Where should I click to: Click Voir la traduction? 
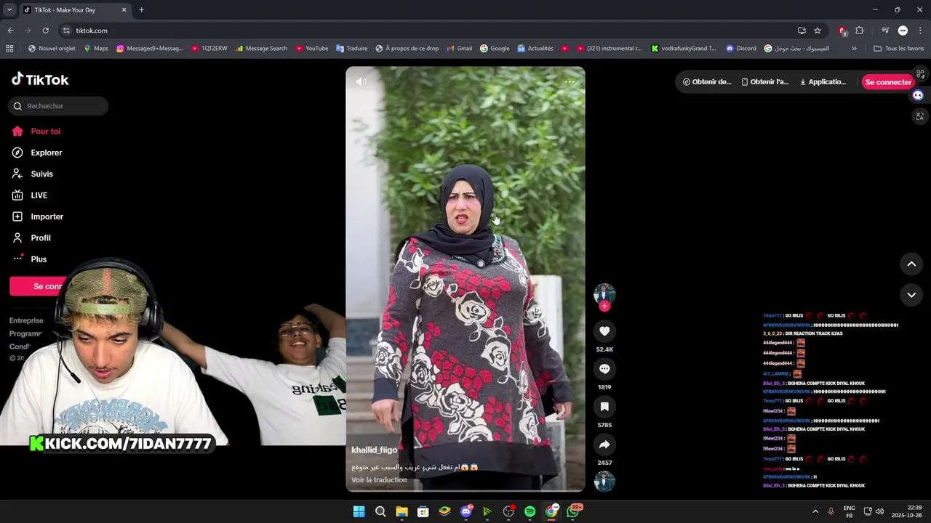[x=379, y=480]
